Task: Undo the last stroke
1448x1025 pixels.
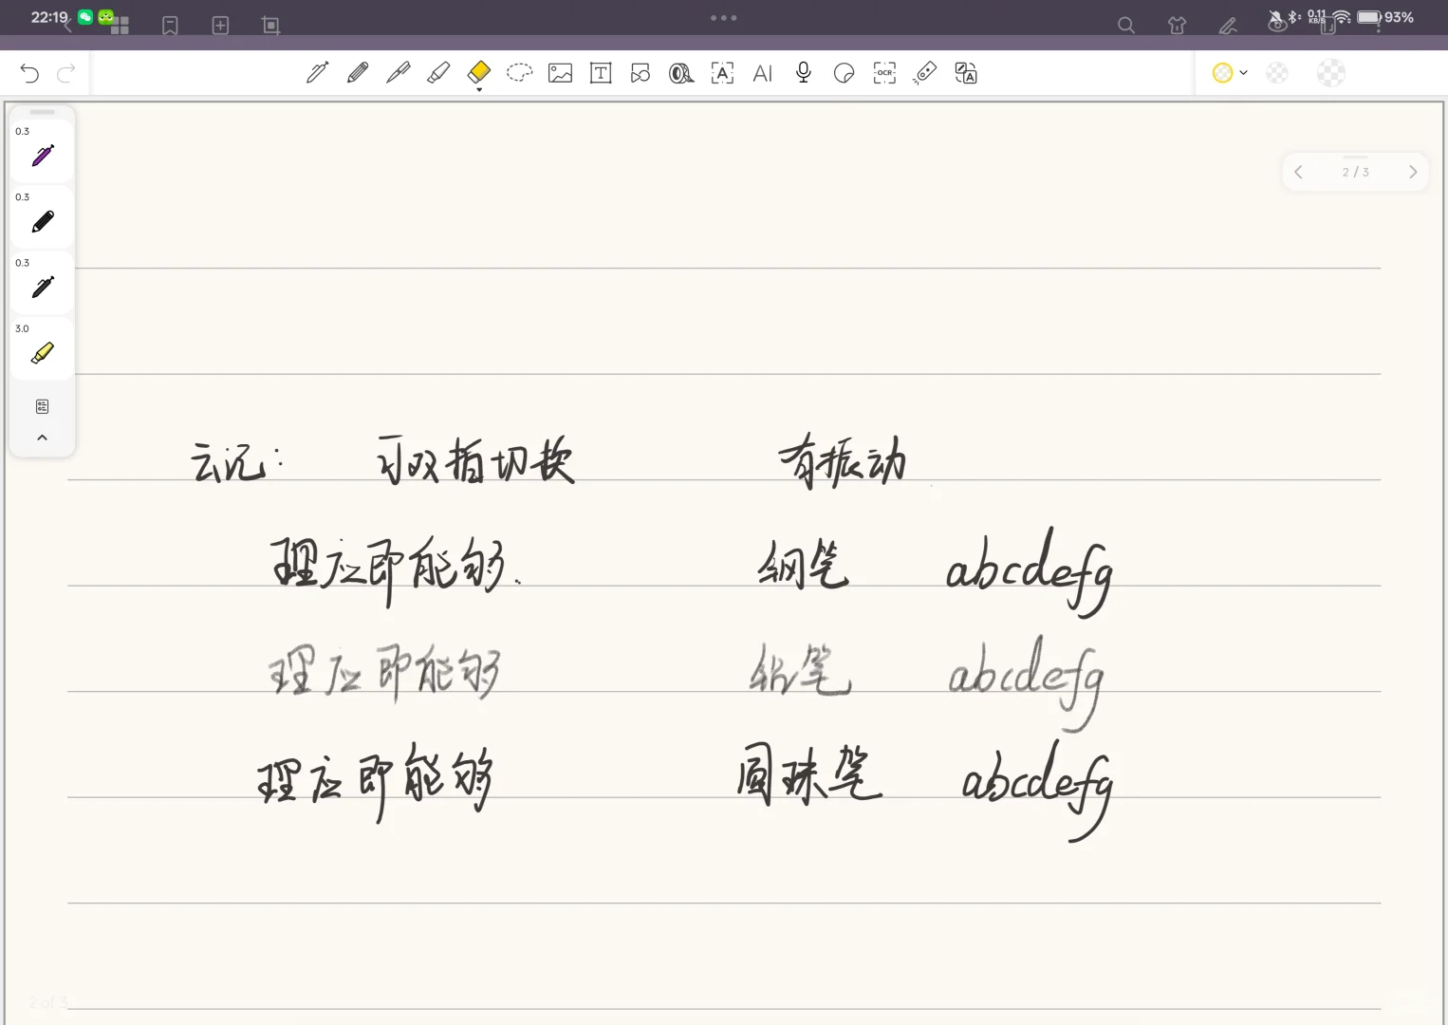Action: (29, 73)
